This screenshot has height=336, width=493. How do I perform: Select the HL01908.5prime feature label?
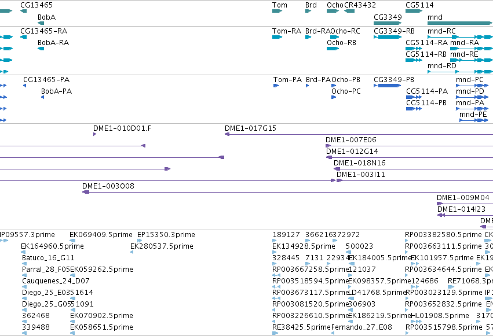pyautogui.click(x=440, y=316)
